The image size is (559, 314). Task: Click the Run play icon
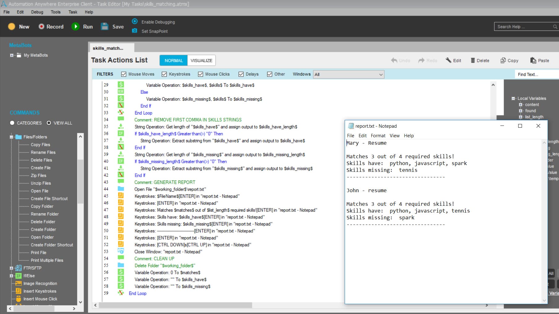coord(75,27)
